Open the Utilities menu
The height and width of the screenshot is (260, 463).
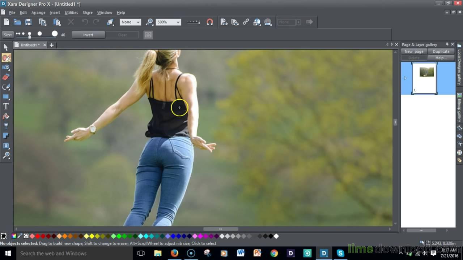click(x=71, y=12)
